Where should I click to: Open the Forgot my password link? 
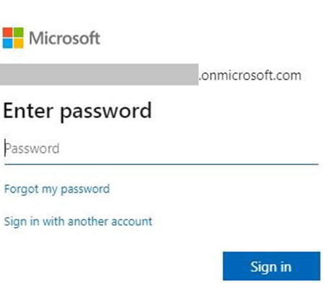click(x=57, y=189)
